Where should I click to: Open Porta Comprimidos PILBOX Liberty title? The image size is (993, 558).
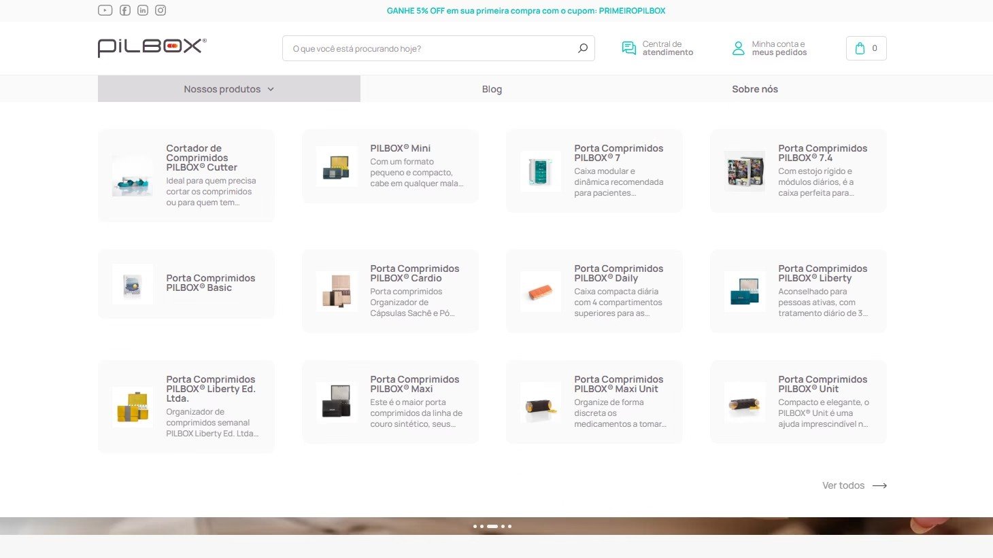coord(823,273)
